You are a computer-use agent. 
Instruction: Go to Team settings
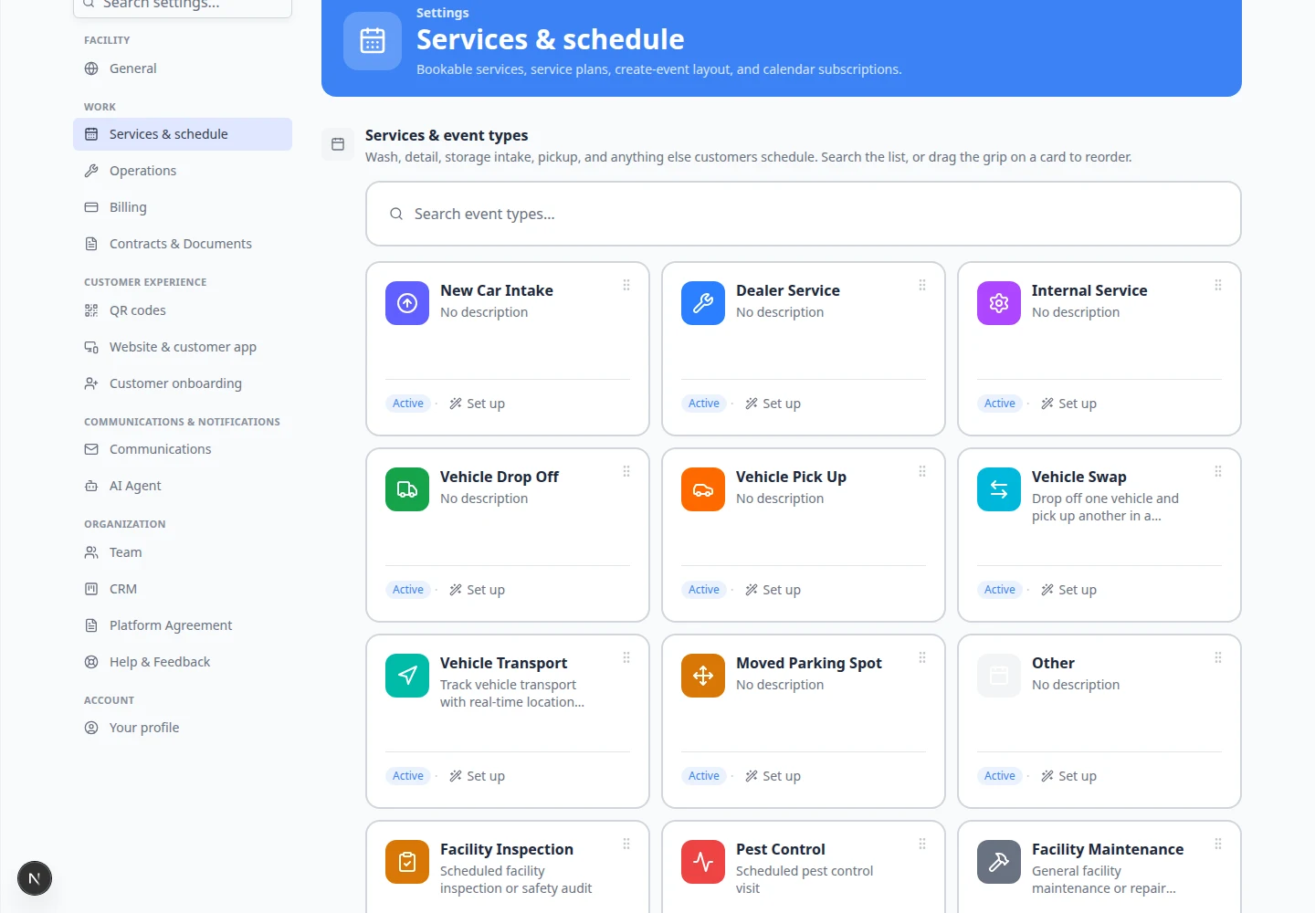tap(183, 552)
